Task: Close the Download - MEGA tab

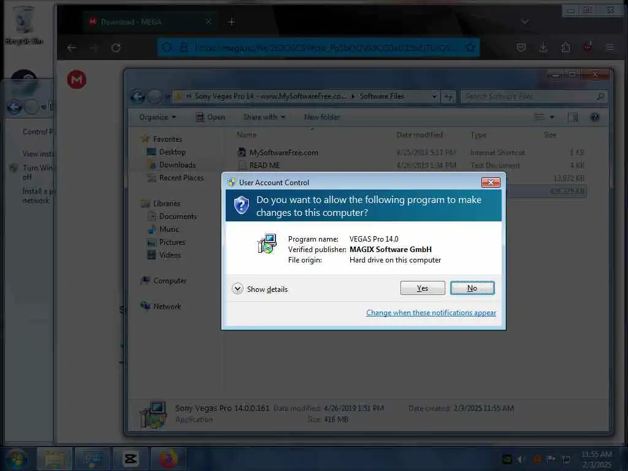Action: coord(209,21)
